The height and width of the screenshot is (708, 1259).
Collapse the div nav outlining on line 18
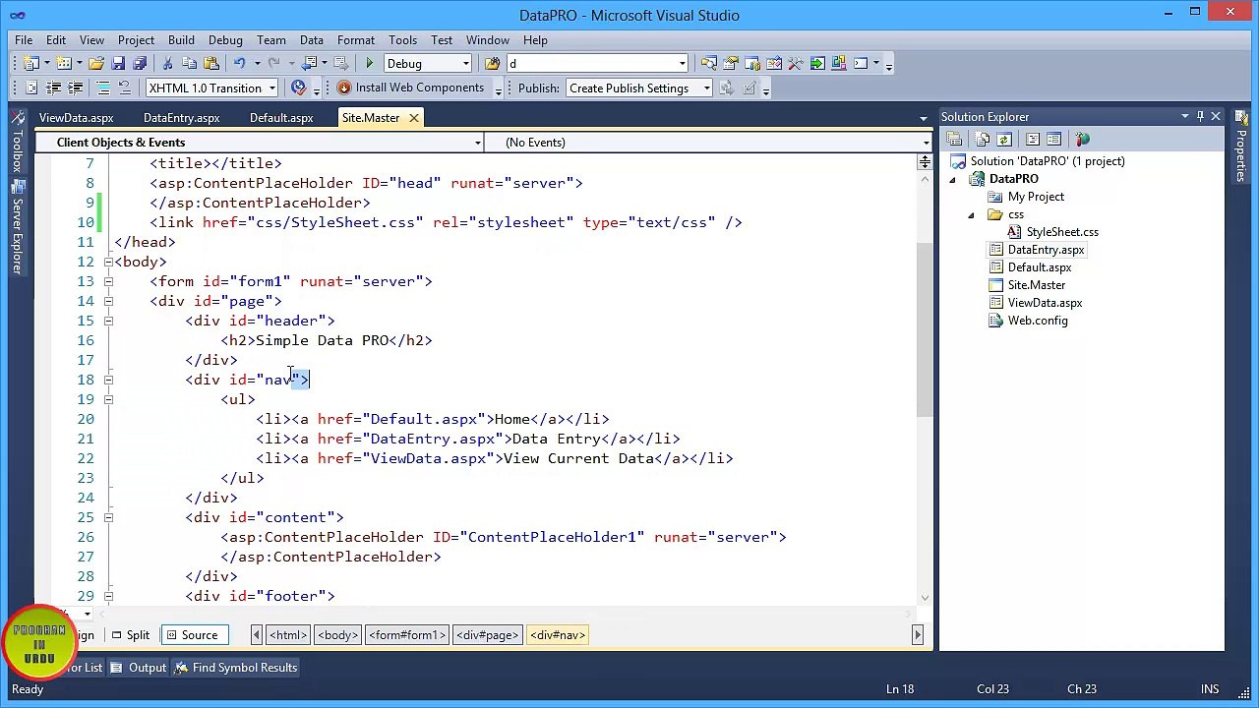[108, 380]
